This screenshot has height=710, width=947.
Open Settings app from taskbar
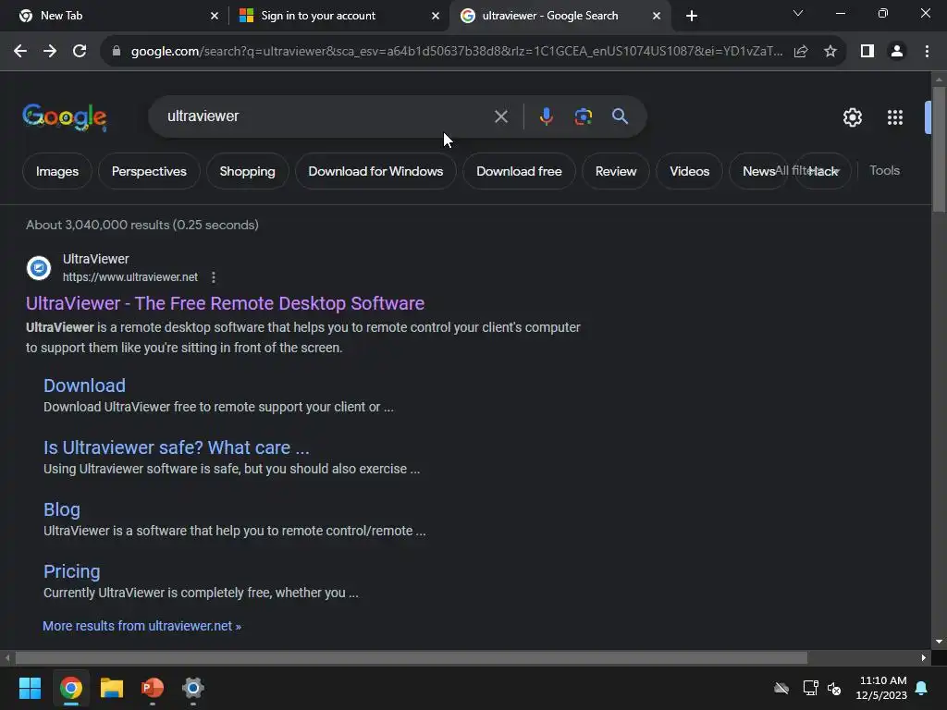pyautogui.click(x=193, y=688)
